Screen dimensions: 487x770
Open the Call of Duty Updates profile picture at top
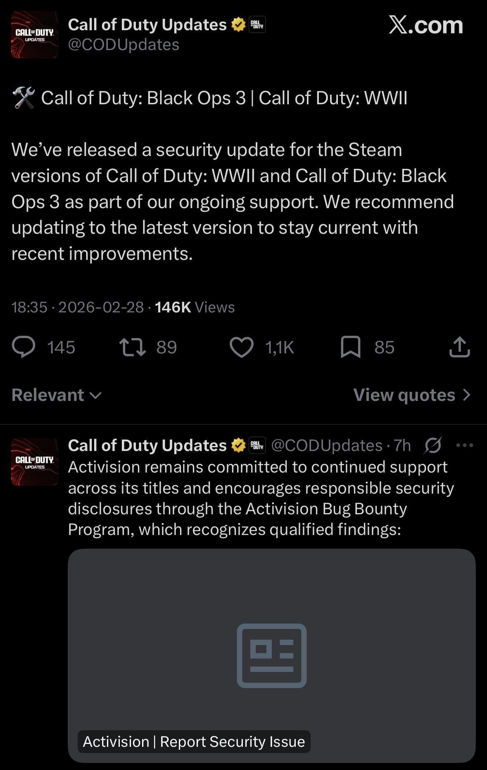(35, 35)
